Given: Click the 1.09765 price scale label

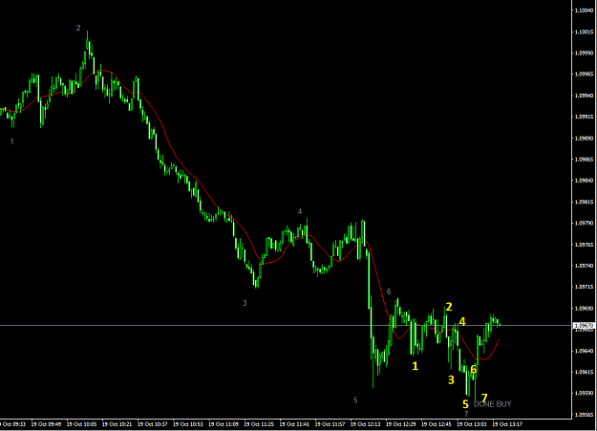Looking at the screenshot, I should (585, 245).
